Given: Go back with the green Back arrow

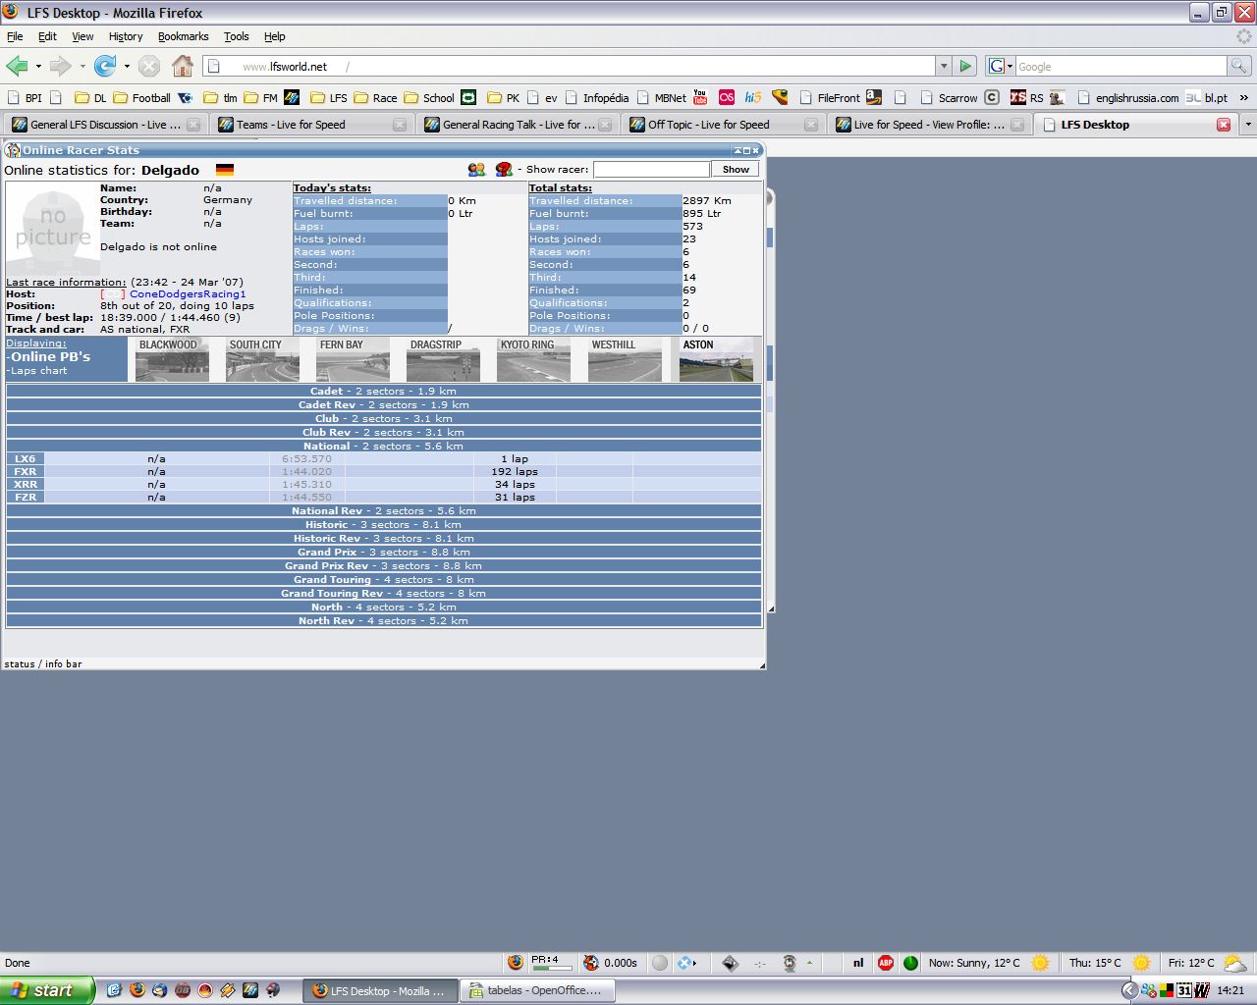Looking at the screenshot, I should pos(17,66).
